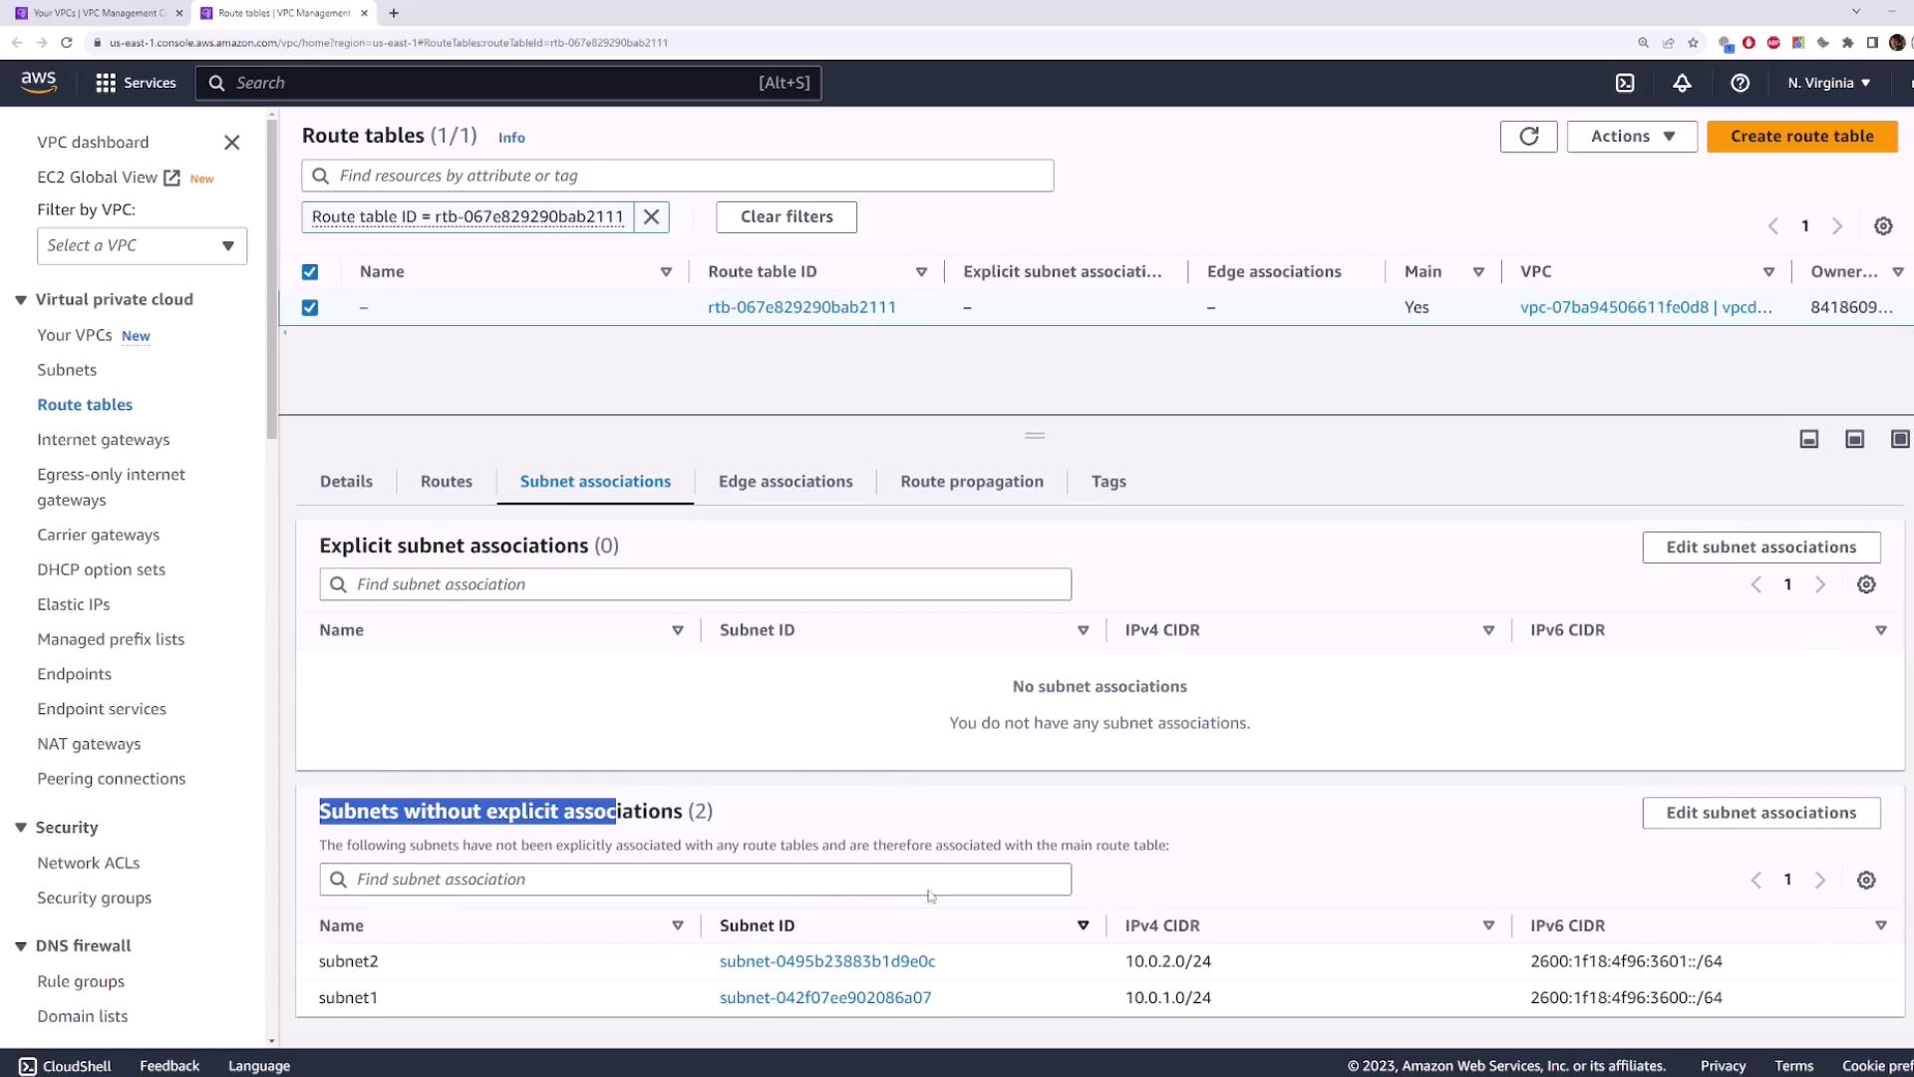This screenshot has height=1077, width=1914.
Task: Open route tables preferences gear
Action: 1883,226
